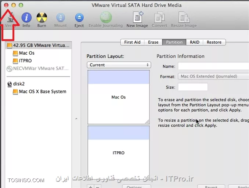Screen dimensions: 249x188
Task: Click the partition Name input field
Action: click(213, 66)
